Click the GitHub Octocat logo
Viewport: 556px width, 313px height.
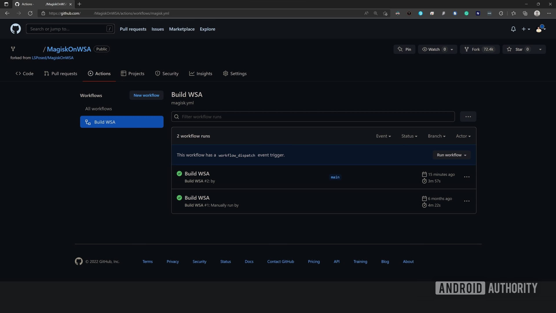click(16, 29)
